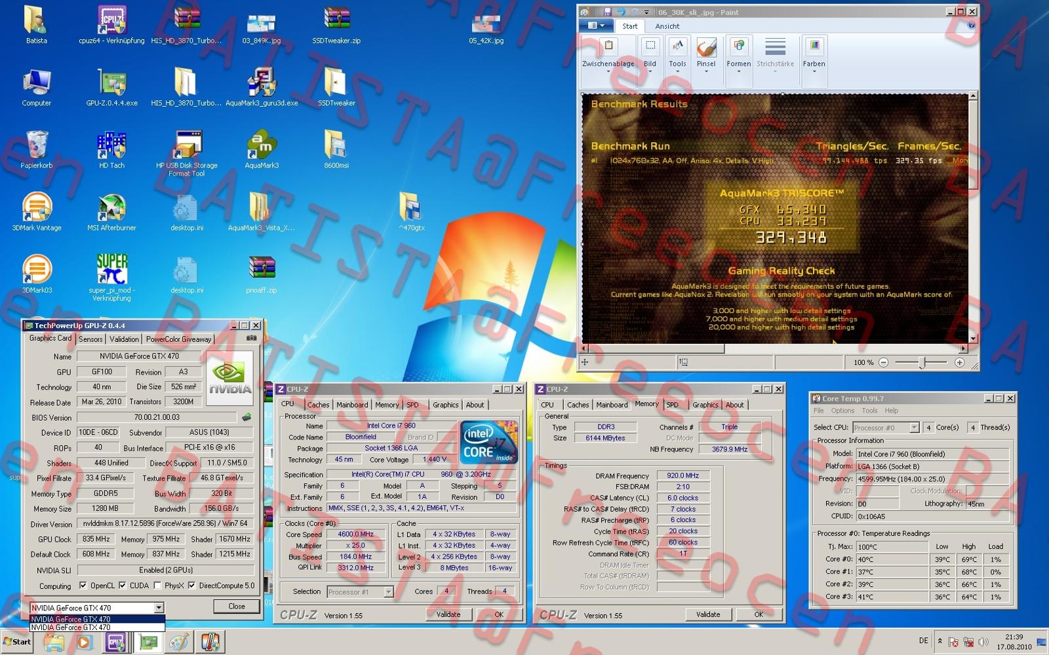Screen dimensions: 1049x655
Task: Open the 3DMark Vantage desktop shortcut
Action: 37,214
